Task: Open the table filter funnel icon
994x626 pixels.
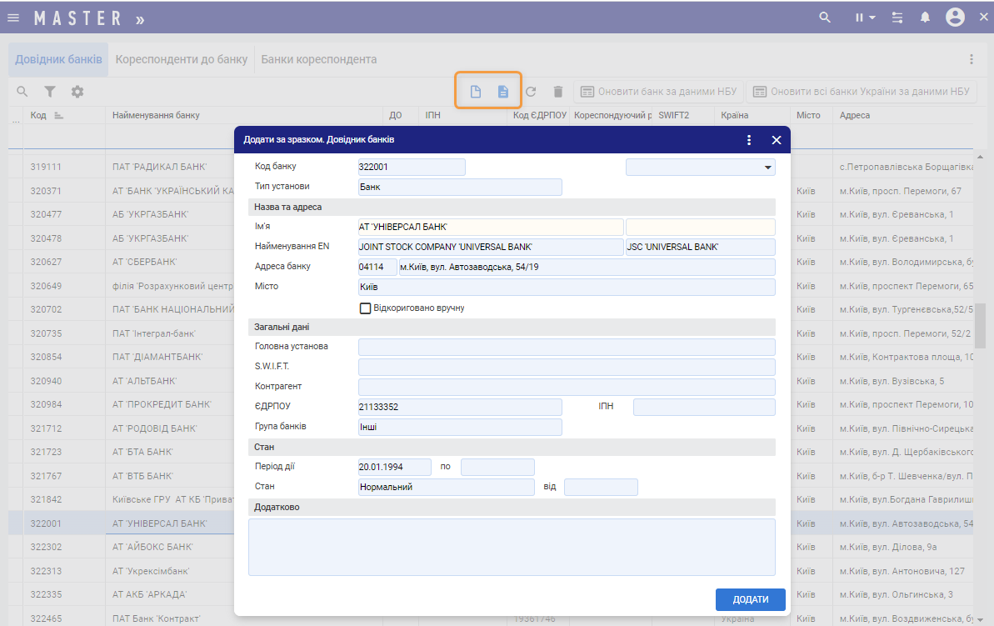Action: (50, 92)
